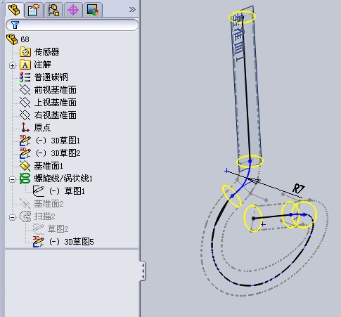Click the suppressed 草图2 sketch icon
The width and height of the screenshot is (341, 317).
click(39, 228)
